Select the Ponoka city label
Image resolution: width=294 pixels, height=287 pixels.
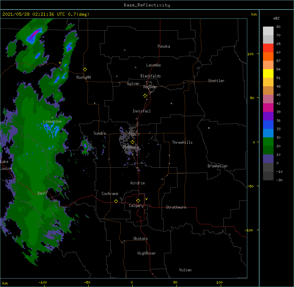tap(164, 46)
